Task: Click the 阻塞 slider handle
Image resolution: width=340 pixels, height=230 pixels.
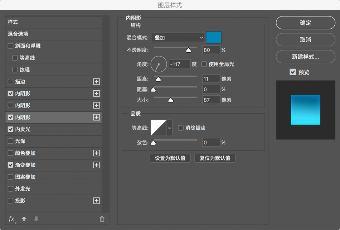Action: 153,90
